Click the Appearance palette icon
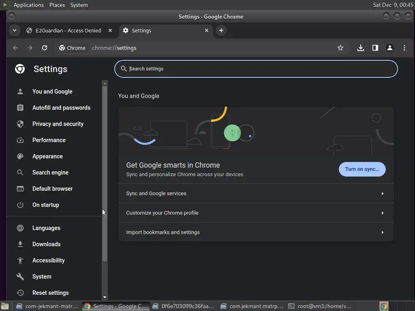The image size is (415, 311). [20, 156]
